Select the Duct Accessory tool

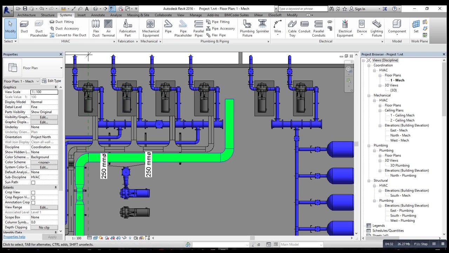tap(64, 28)
